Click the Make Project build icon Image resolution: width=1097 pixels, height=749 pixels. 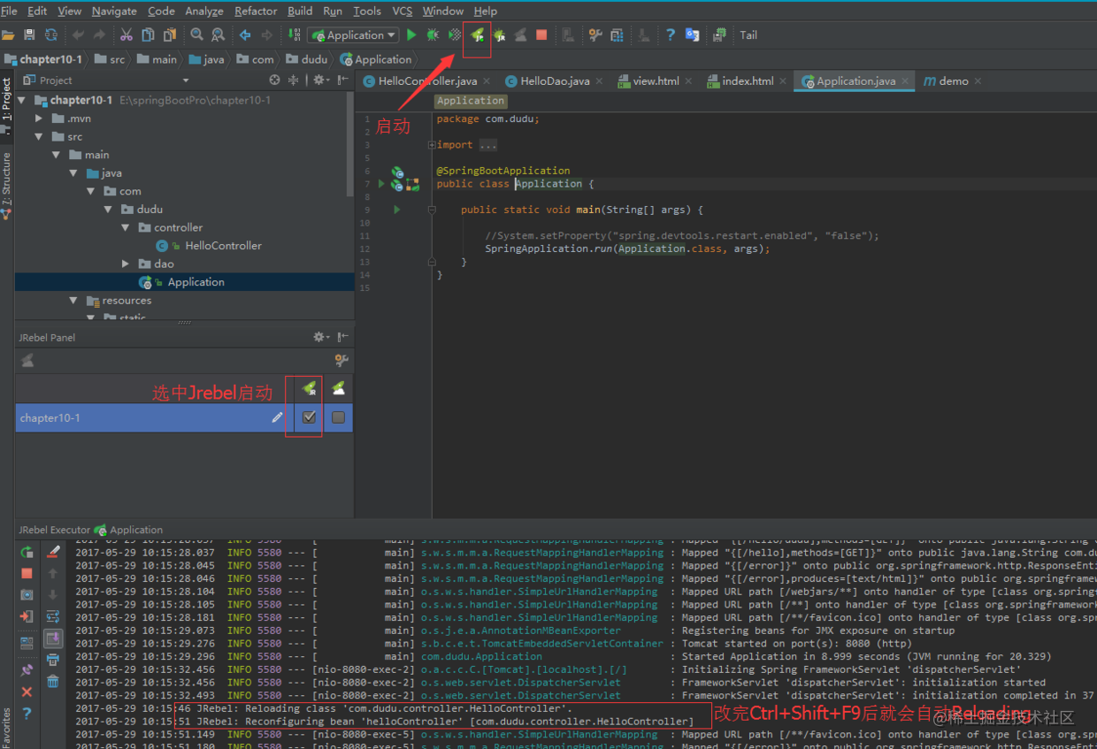[x=294, y=35]
